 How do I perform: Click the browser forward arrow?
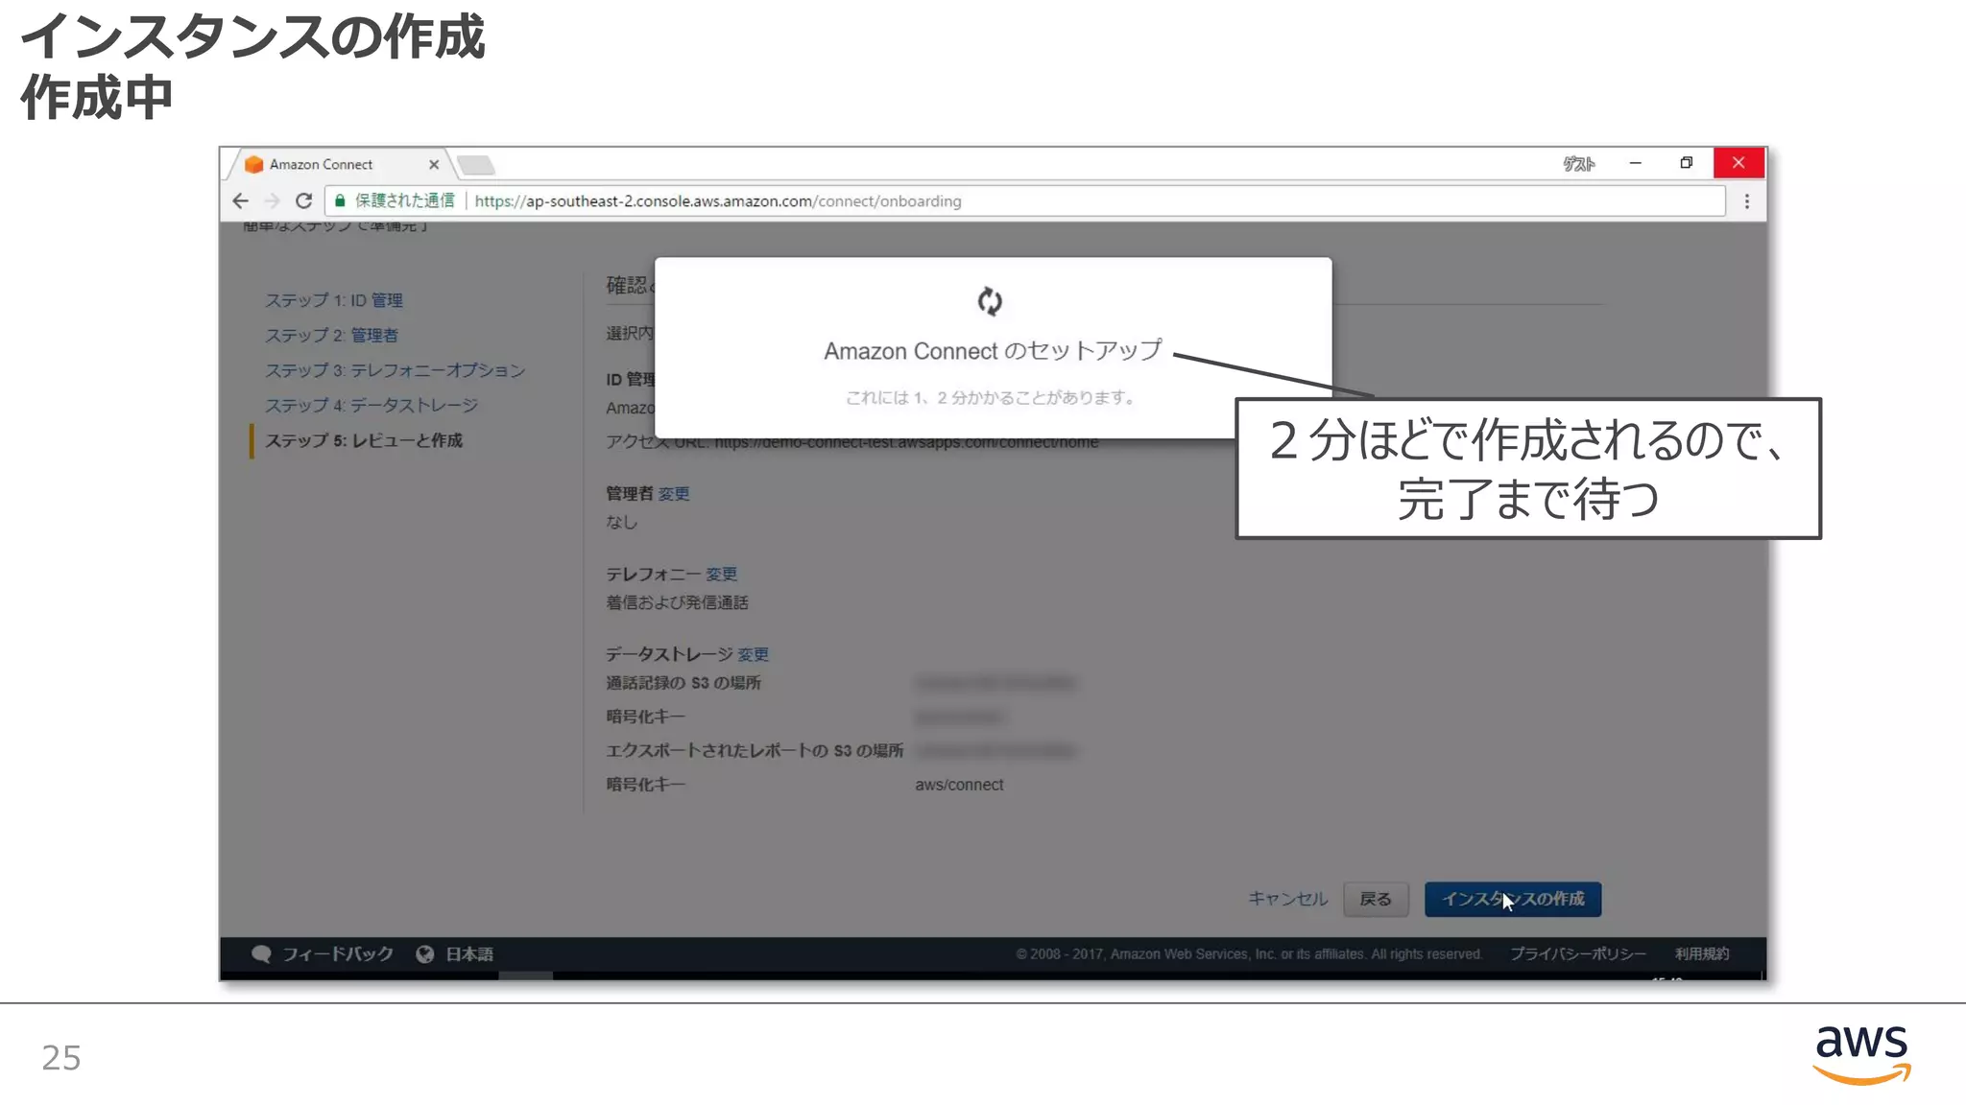click(273, 200)
